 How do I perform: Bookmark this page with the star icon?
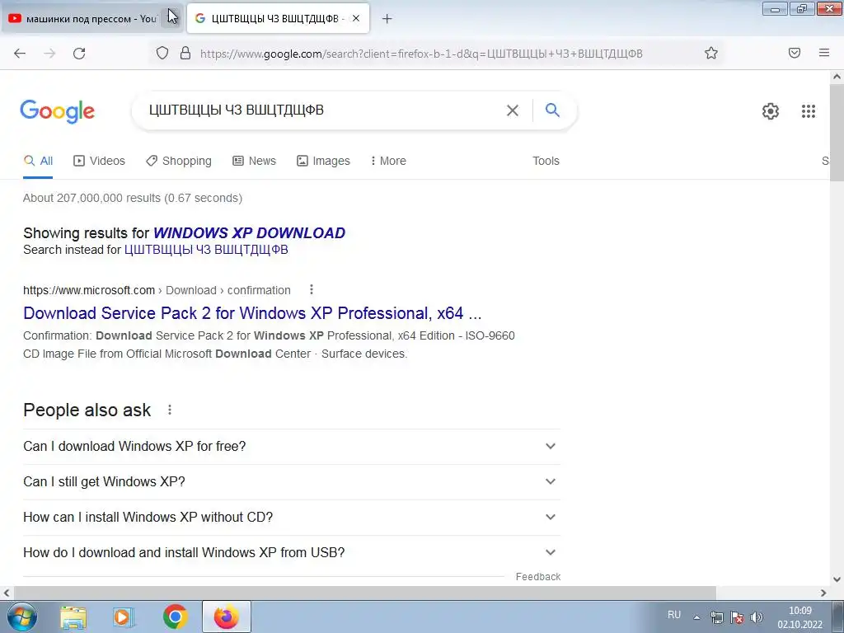(x=711, y=53)
